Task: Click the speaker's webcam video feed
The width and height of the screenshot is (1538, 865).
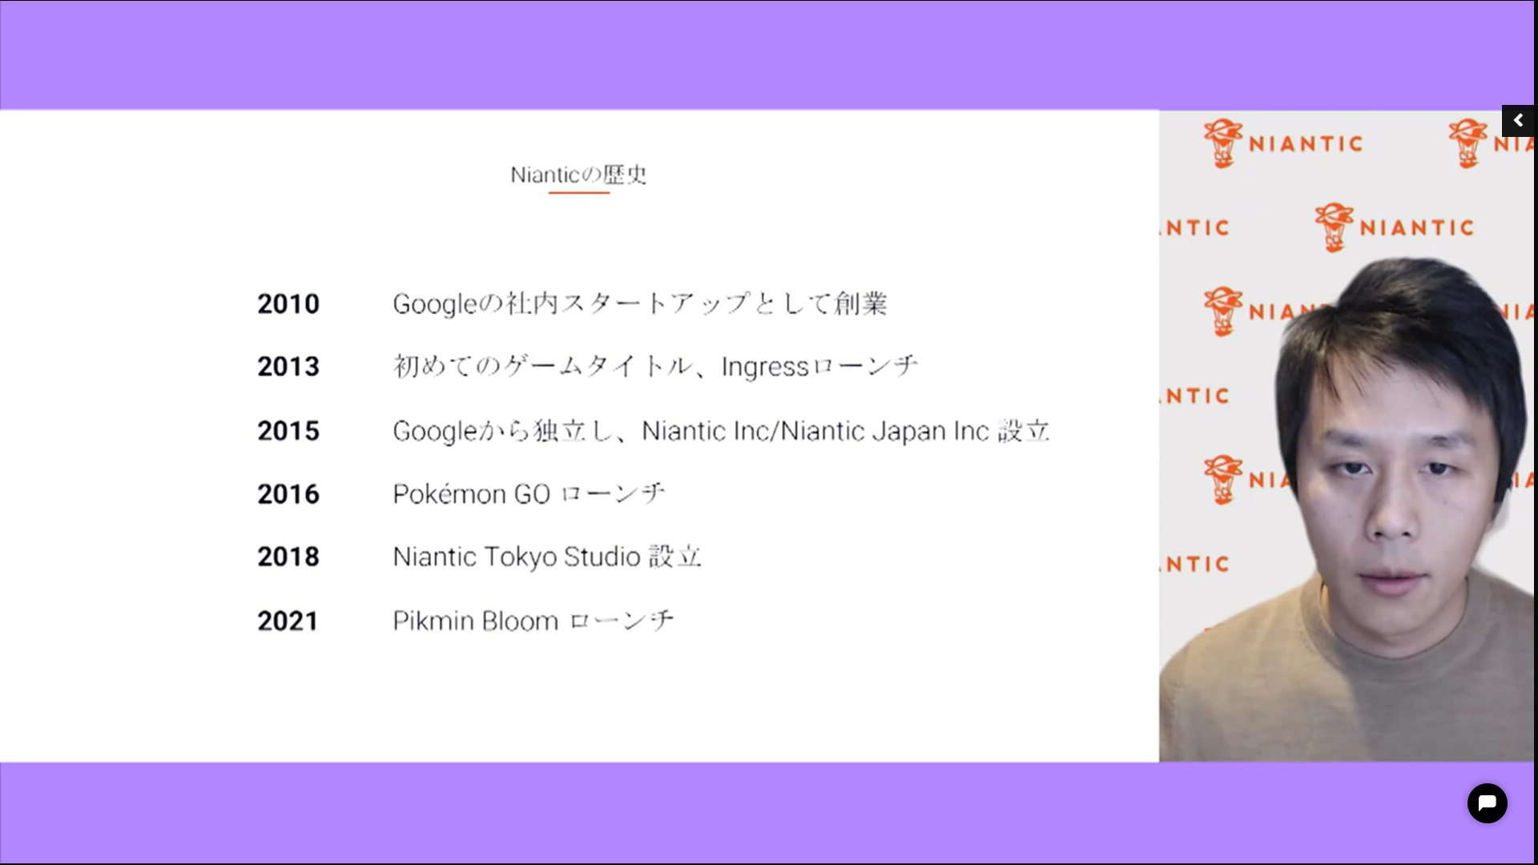Action: (x=1347, y=436)
